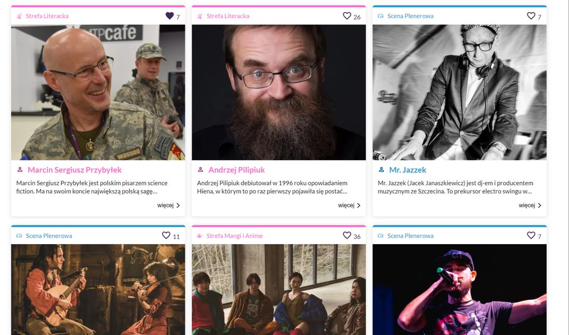The width and height of the screenshot is (569, 335).
Task: Click heart icon on Strefa Mangi i Anime card
Action: tap(347, 235)
